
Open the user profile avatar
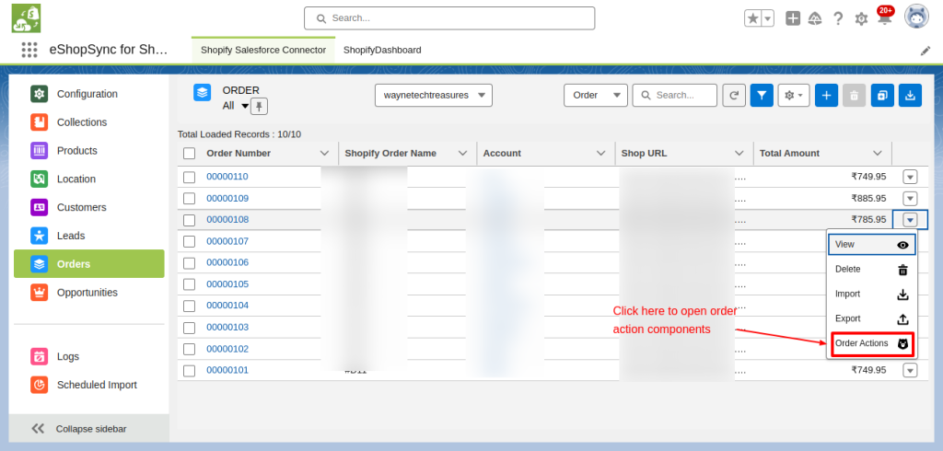tap(916, 17)
